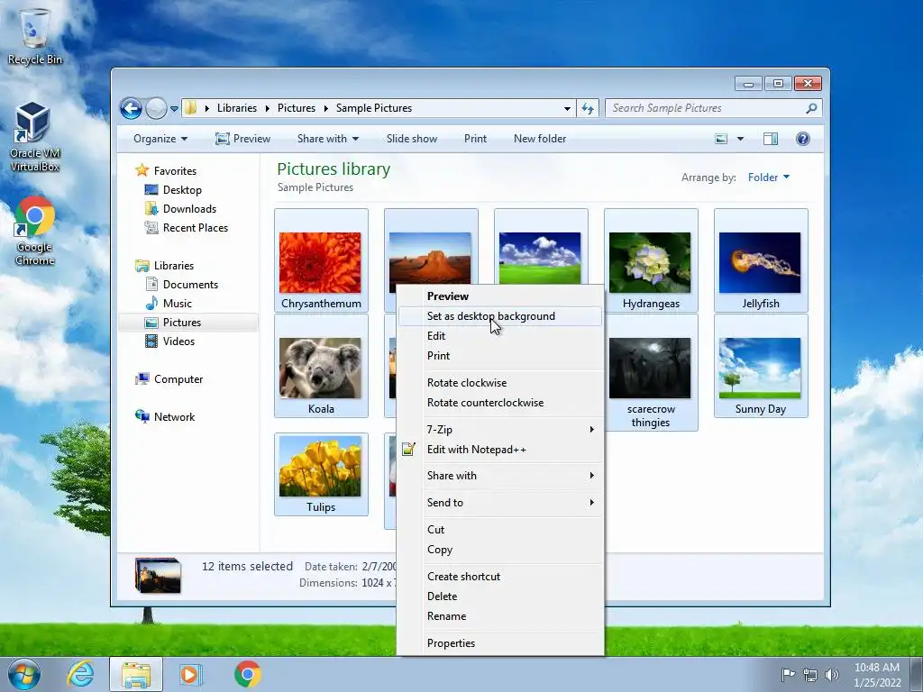923x692 pixels.
Task: Click the Preview toolbar button
Action: 242,139
